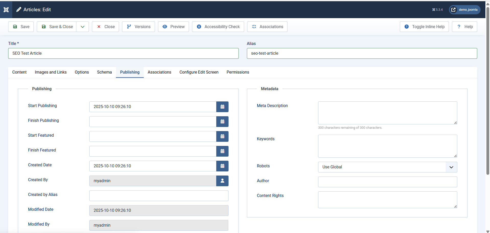Expand Save & Close dropdown arrow

82,27
